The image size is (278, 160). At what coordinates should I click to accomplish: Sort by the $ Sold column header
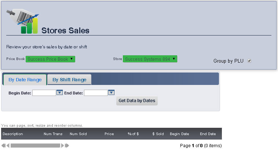point(158,134)
